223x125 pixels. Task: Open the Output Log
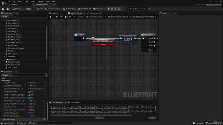tap(22, 123)
